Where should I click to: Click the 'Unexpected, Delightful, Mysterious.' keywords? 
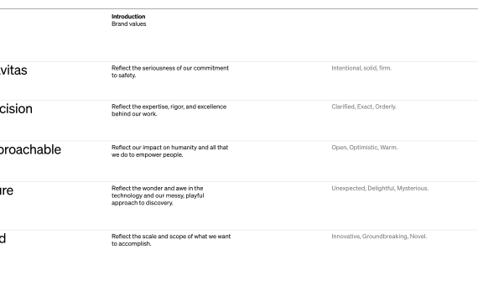[x=380, y=189]
